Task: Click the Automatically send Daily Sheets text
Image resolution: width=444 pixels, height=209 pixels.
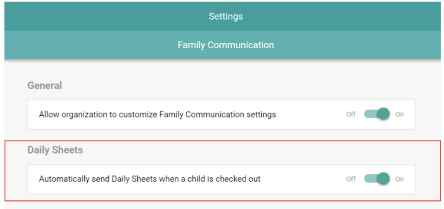Action: click(150, 179)
